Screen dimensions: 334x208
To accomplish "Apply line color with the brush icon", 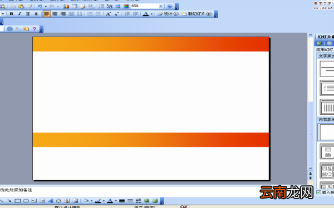I will 98,201.
